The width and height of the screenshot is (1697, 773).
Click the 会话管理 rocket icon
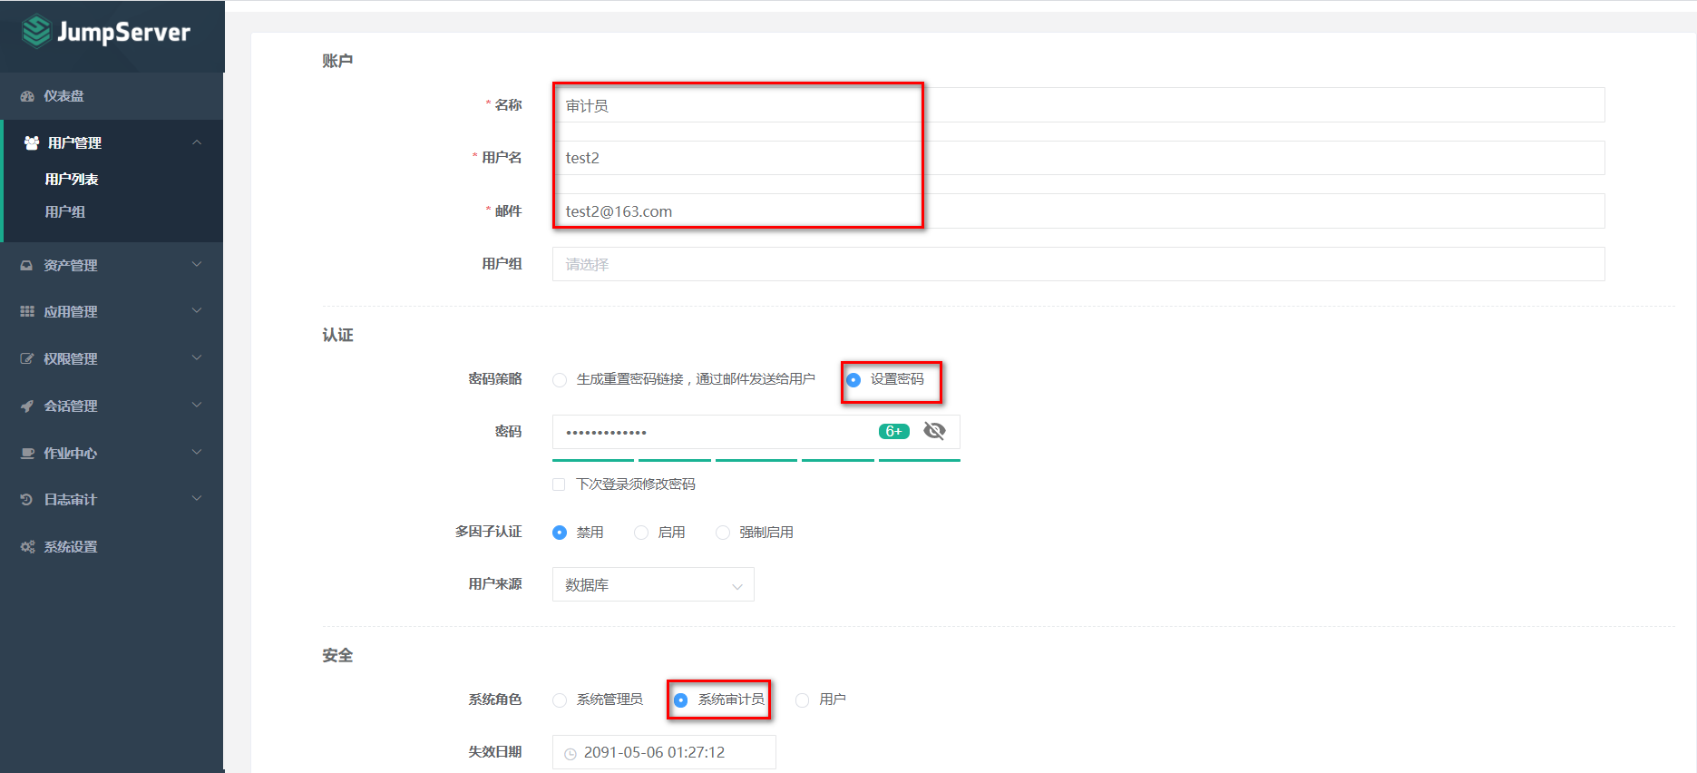27,406
